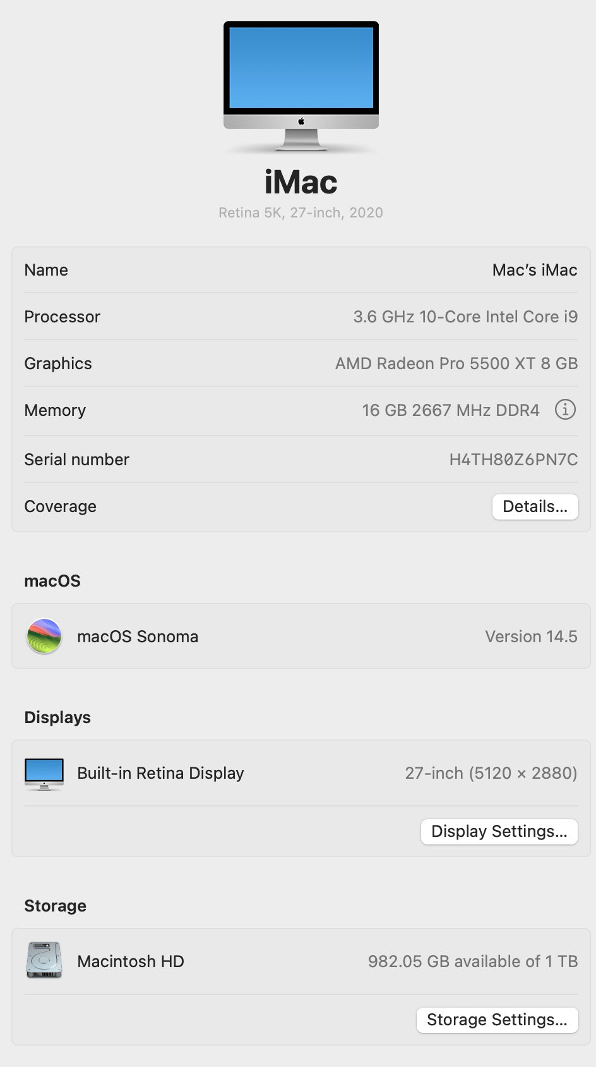Select the serial number H4TH80Z6PN7C
This screenshot has height=1067, width=596.
tap(512, 460)
